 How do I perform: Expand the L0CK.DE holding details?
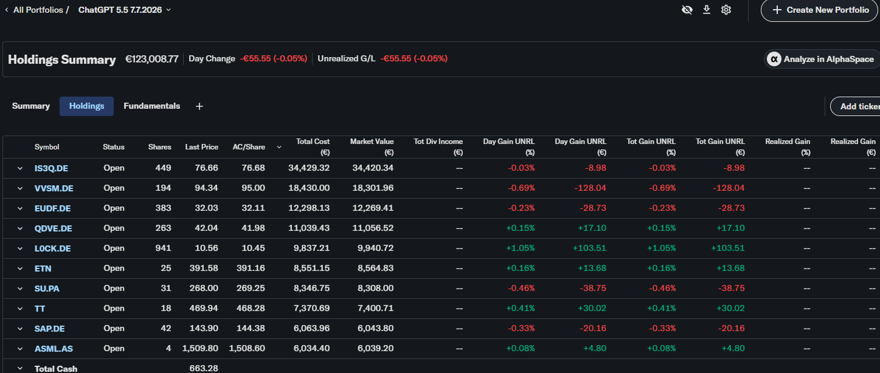(x=19, y=248)
